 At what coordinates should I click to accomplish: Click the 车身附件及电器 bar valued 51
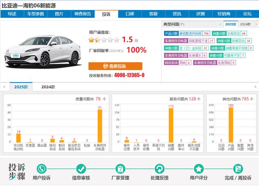100,126
